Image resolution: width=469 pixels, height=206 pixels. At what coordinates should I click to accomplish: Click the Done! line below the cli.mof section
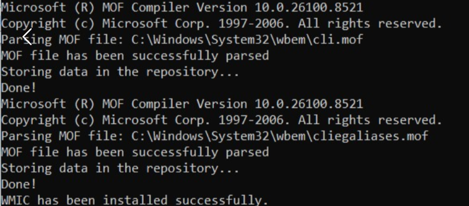[18, 88]
